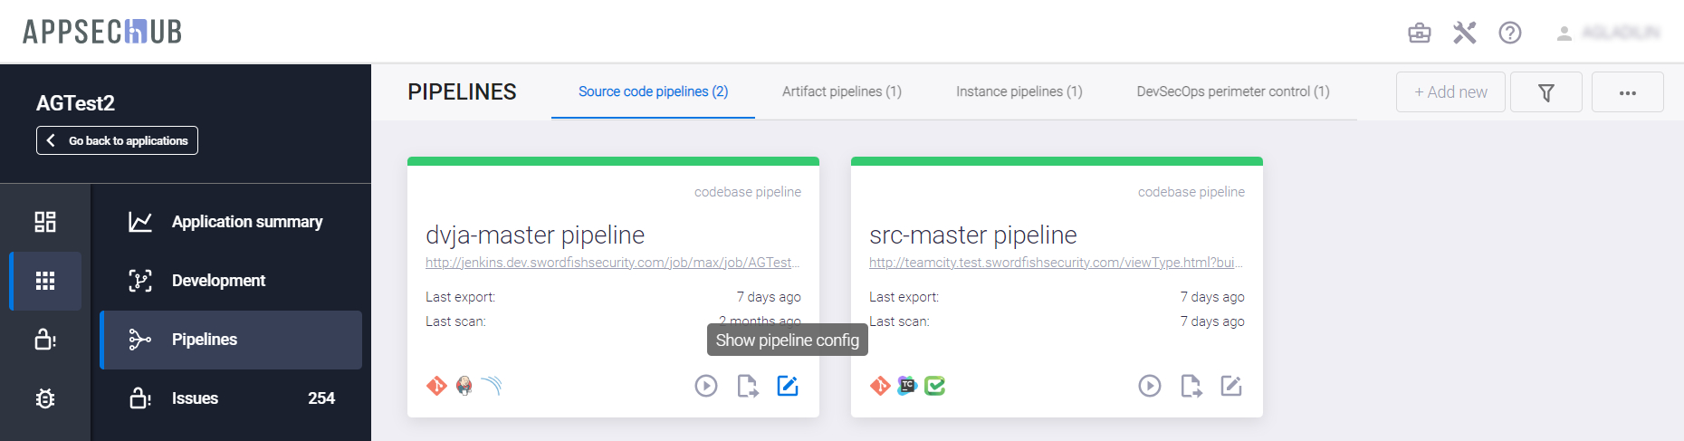Screen dimensions: 1684x441
Task: Edit the src-master pipeline config
Action: click(1231, 387)
